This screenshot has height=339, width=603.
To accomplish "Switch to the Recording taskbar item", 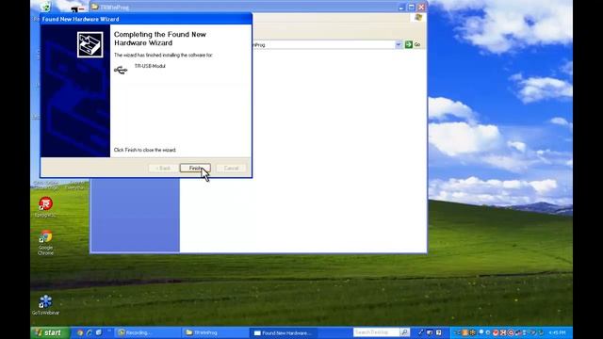I will click(x=147, y=332).
